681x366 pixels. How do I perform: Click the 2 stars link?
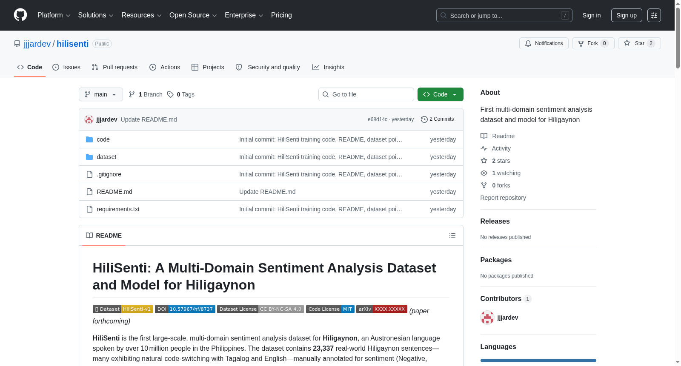click(x=495, y=161)
